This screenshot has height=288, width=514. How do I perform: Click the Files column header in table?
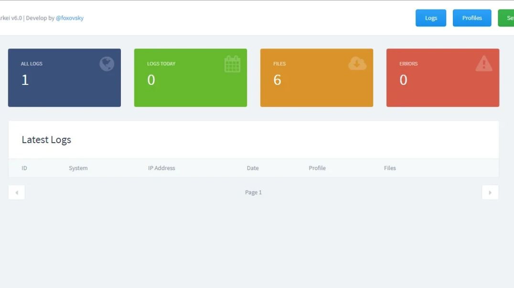(x=390, y=168)
